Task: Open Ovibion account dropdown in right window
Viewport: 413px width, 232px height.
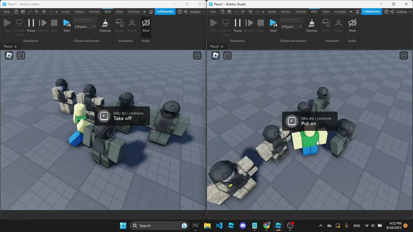Action: 404,12
